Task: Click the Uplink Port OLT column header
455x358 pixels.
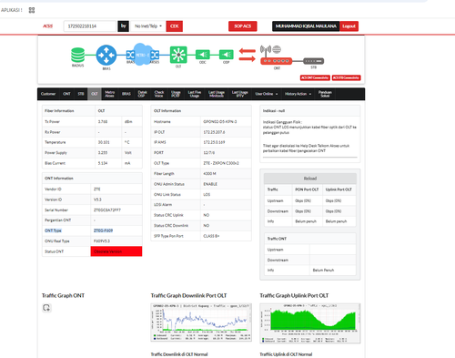Action: 339,189
